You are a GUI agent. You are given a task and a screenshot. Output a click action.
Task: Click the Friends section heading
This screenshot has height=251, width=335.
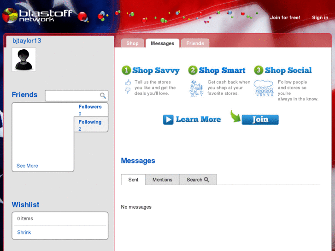24,94
